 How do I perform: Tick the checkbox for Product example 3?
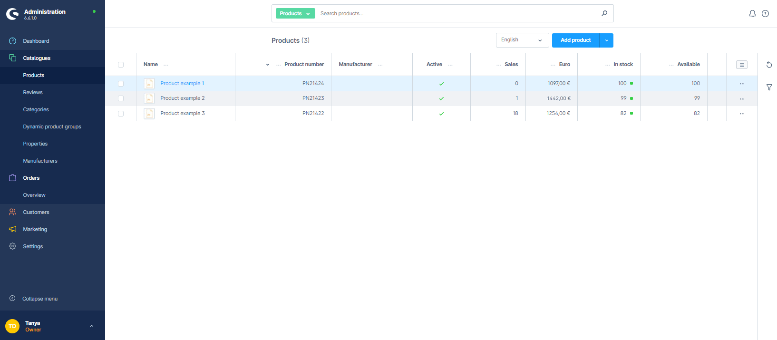(x=121, y=114)
